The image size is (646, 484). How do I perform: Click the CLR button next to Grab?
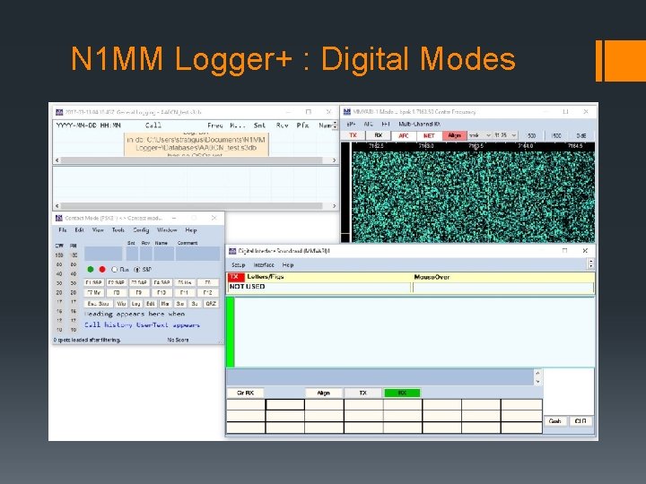pyautogui.click(x=581, y=421)
